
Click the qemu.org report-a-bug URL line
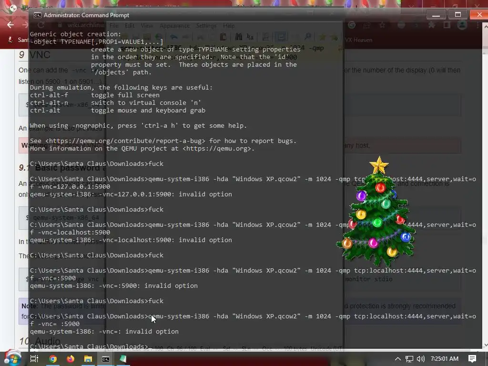[x=163, y=141]
